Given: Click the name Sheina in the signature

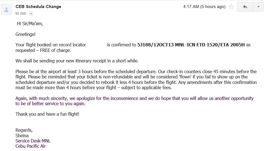Looking at the screenshot, I should click(x=22, y=136).
